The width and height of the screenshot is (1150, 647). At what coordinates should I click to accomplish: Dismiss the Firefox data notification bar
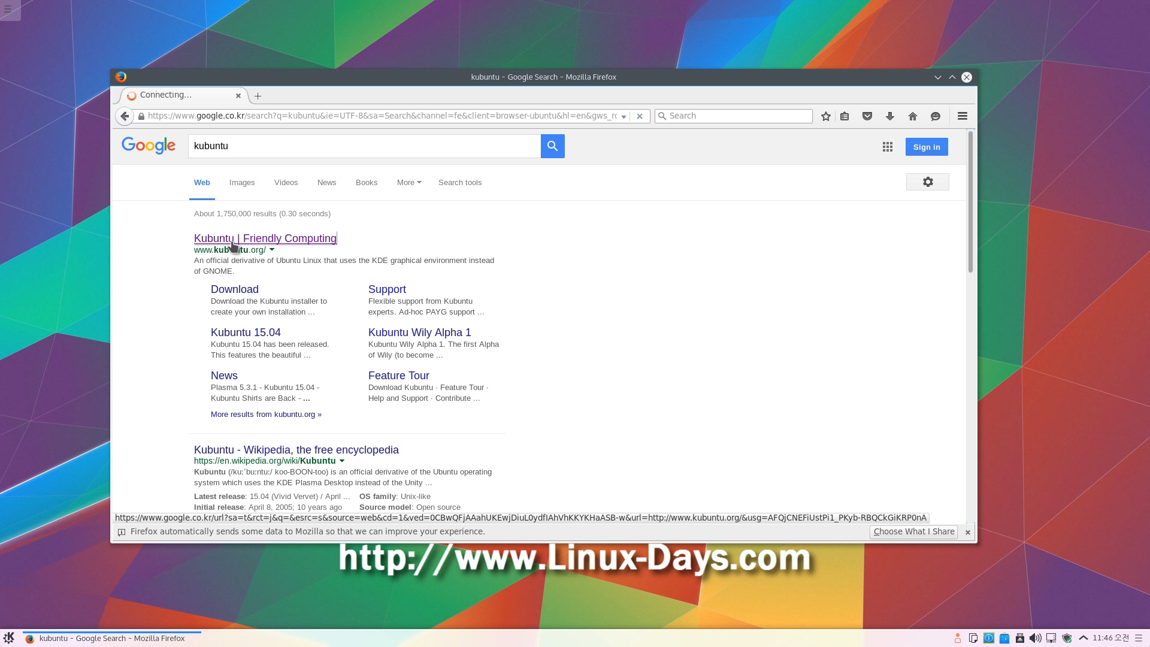967,532
